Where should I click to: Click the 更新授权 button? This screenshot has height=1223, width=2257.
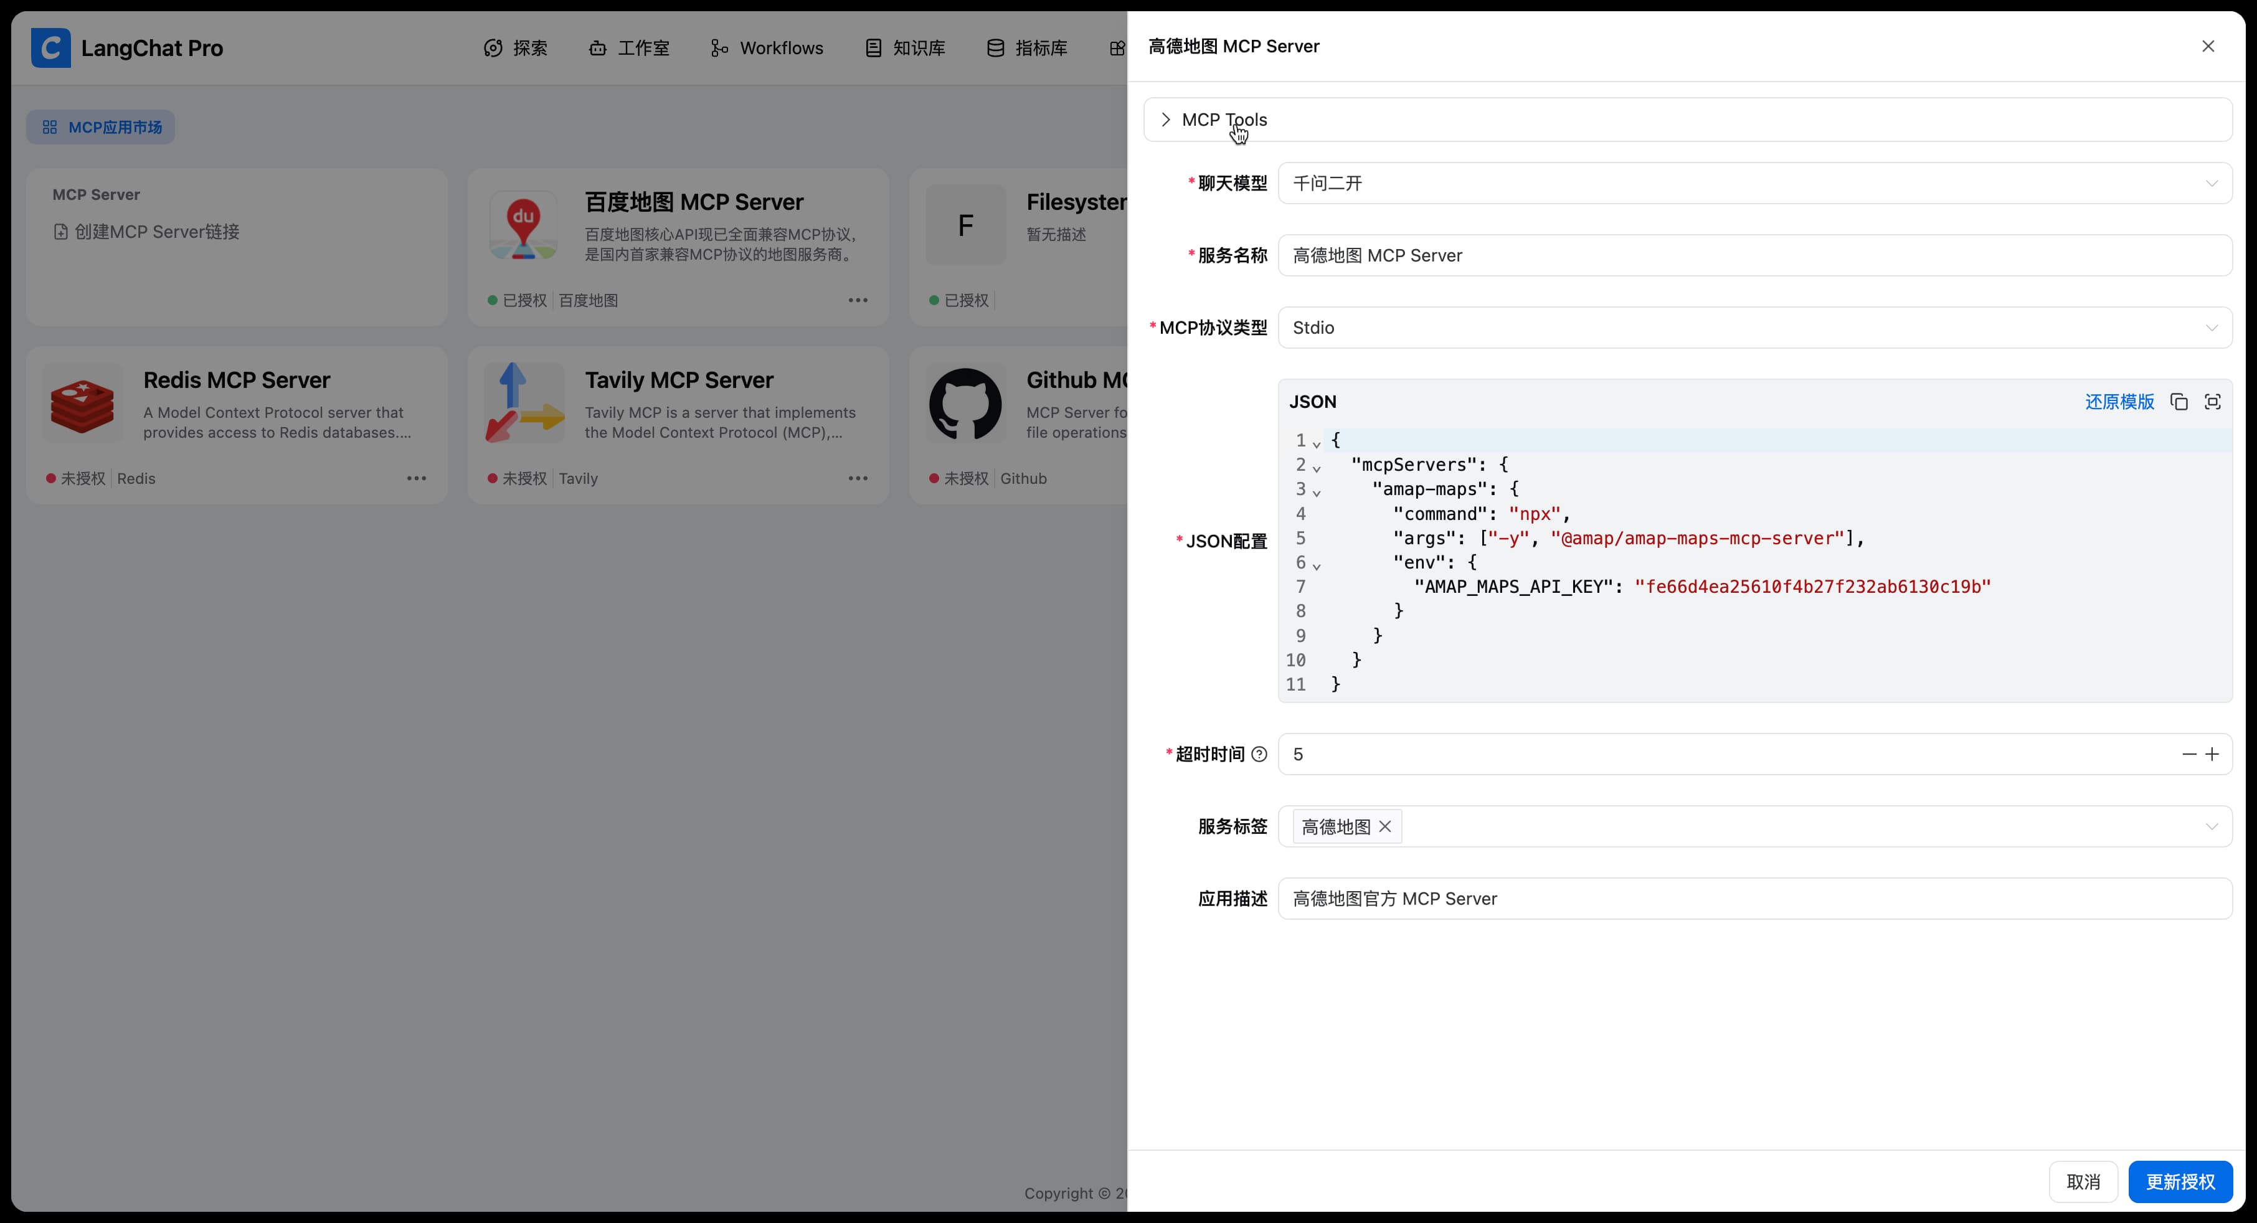coord(2180,1182)
